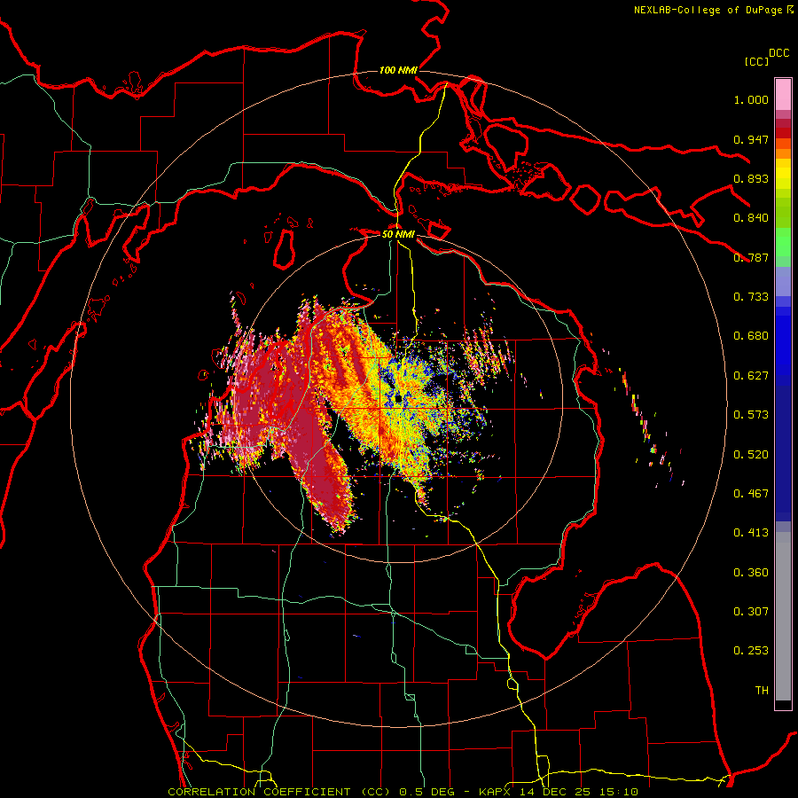Click the 0.627 color scale value
This screenshot has width=798, height=798.
751,376
